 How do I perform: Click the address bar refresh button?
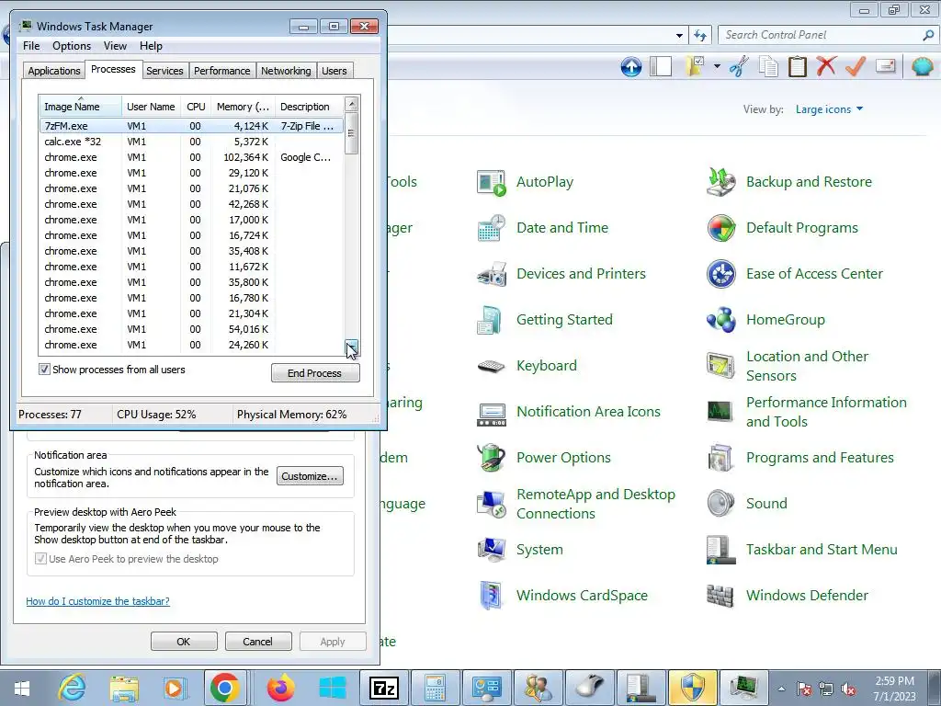point(700,36)
